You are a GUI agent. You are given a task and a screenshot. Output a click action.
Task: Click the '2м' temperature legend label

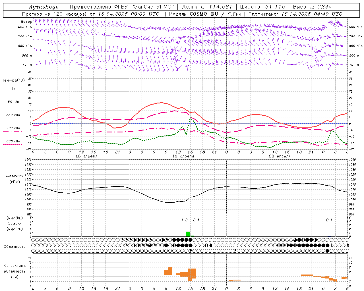tap(13, 89)
